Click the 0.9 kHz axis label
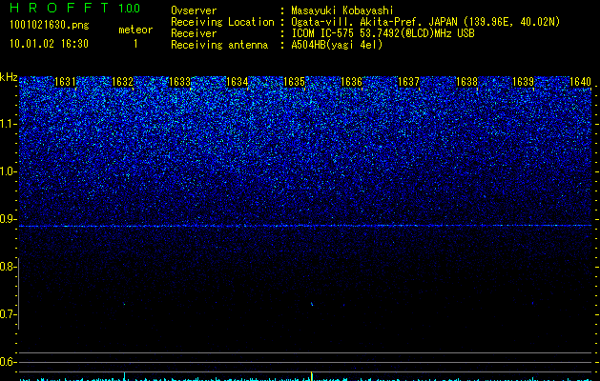 coord(9,218)
